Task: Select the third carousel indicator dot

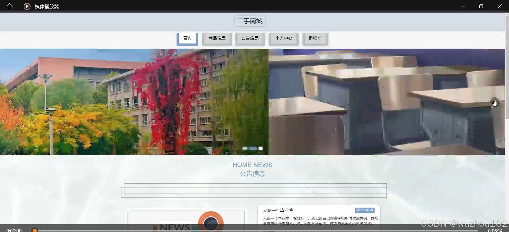Action: click(261, 148)
